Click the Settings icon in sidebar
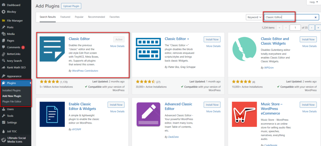 tap(3, 123)
